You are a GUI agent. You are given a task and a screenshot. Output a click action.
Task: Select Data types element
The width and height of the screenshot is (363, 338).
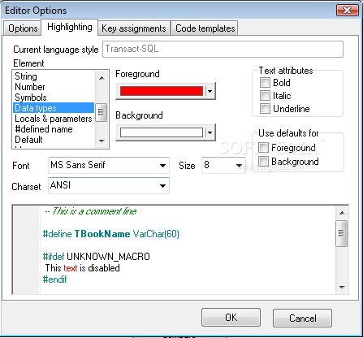[54, 108]
